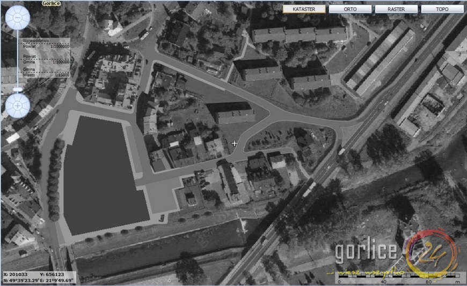
Task: Zoom out with the minus button
Action: (18, 18)
